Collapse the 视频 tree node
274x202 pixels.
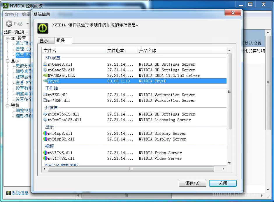[x=8, y=106]
